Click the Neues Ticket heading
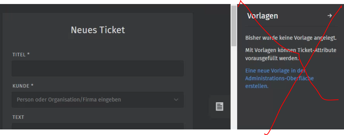Image resolution: width=344 pixels, height=135 pixels. [x=98, y=30]
